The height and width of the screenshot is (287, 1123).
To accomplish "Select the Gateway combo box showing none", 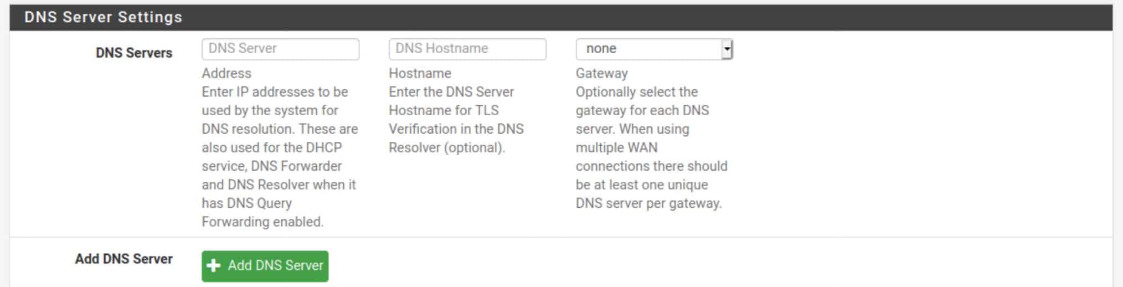I will pyautogui.click(x=654, y=49).
